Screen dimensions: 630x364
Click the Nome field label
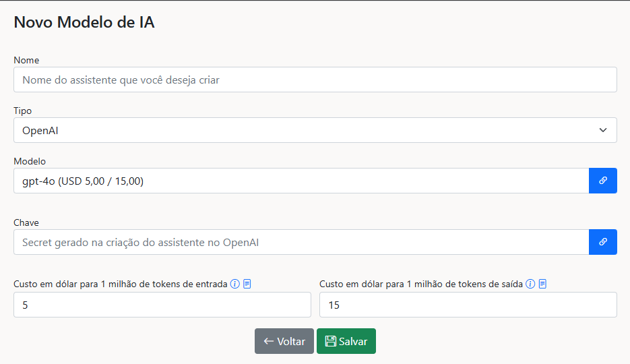pos(26,60)
